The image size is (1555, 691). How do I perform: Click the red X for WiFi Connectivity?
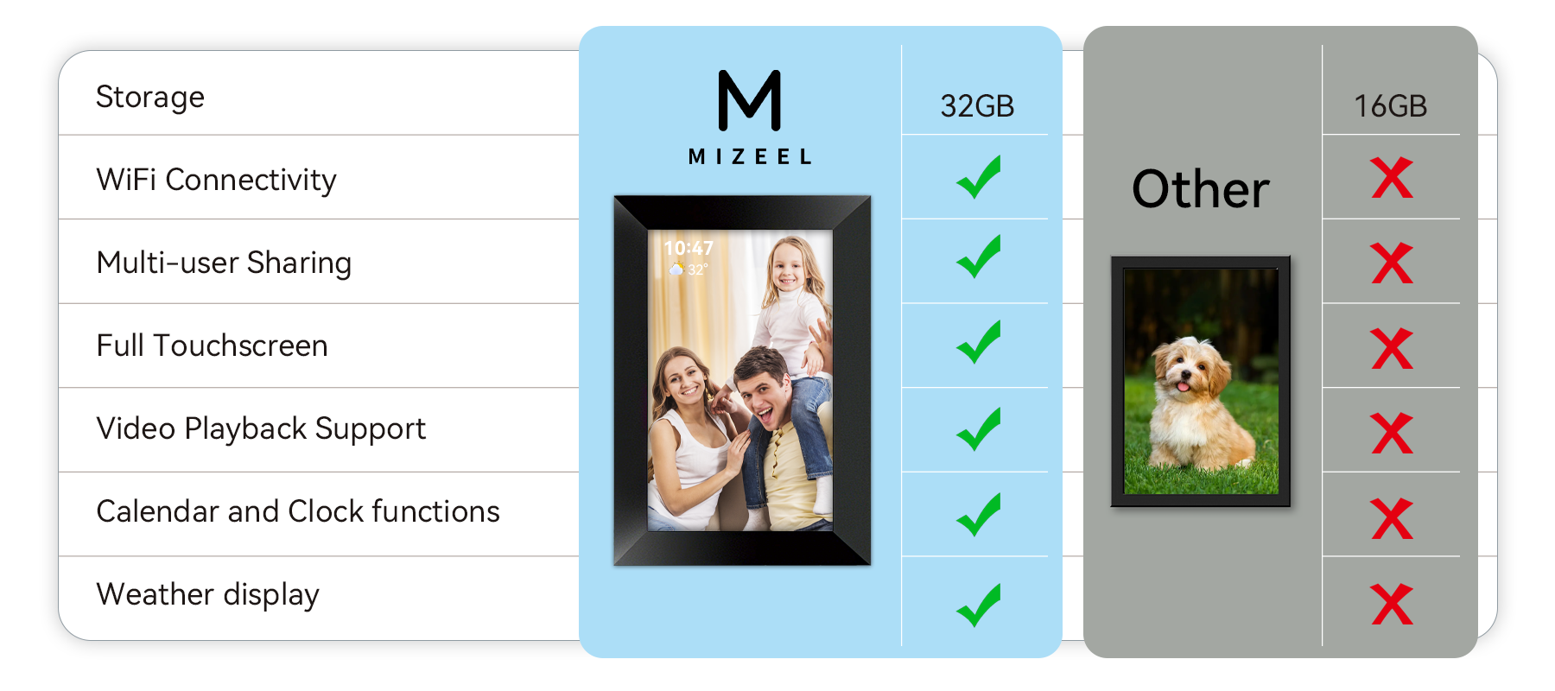click(x=1392, y=178)
